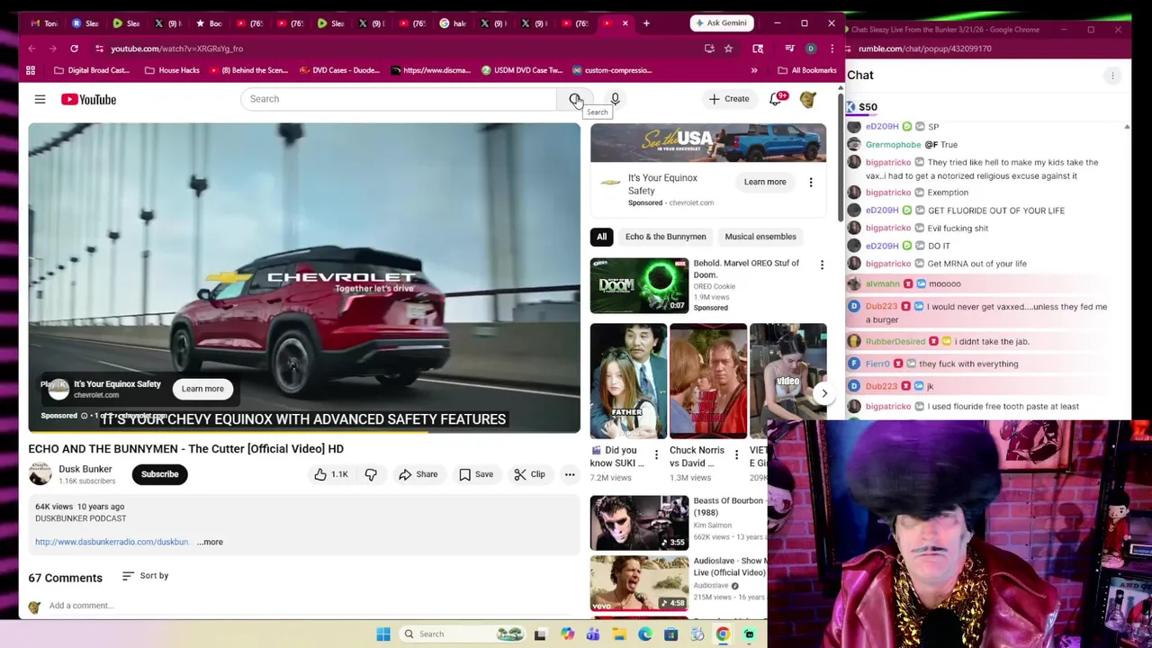
Task: Show more shorts with the right chevron
Action: point(823,393)
